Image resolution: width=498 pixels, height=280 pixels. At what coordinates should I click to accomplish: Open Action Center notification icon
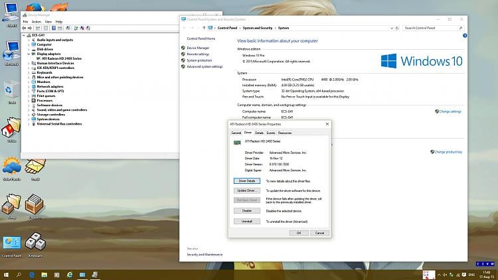click(x=464, y=275)
